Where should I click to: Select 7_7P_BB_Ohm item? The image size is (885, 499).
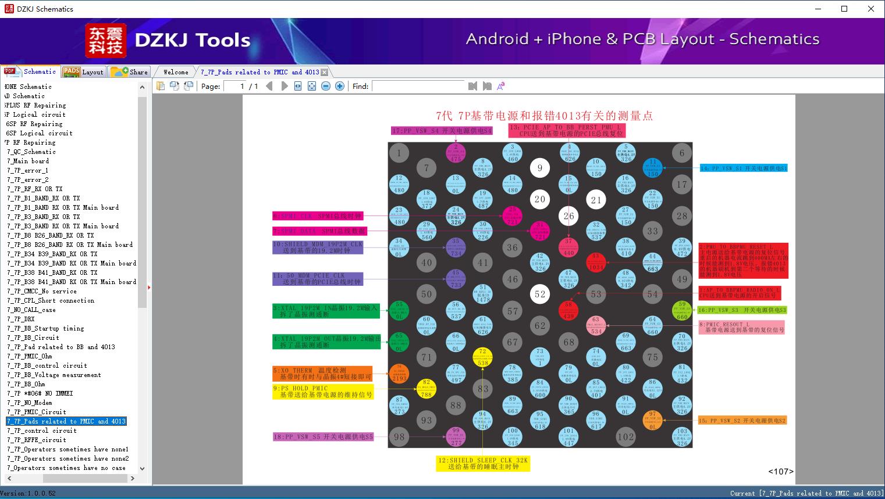pos(26,384)
